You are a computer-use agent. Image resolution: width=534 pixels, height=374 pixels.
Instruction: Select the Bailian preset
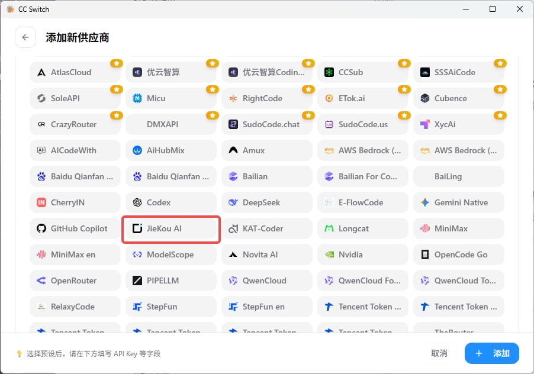click(x=266, y=176)
